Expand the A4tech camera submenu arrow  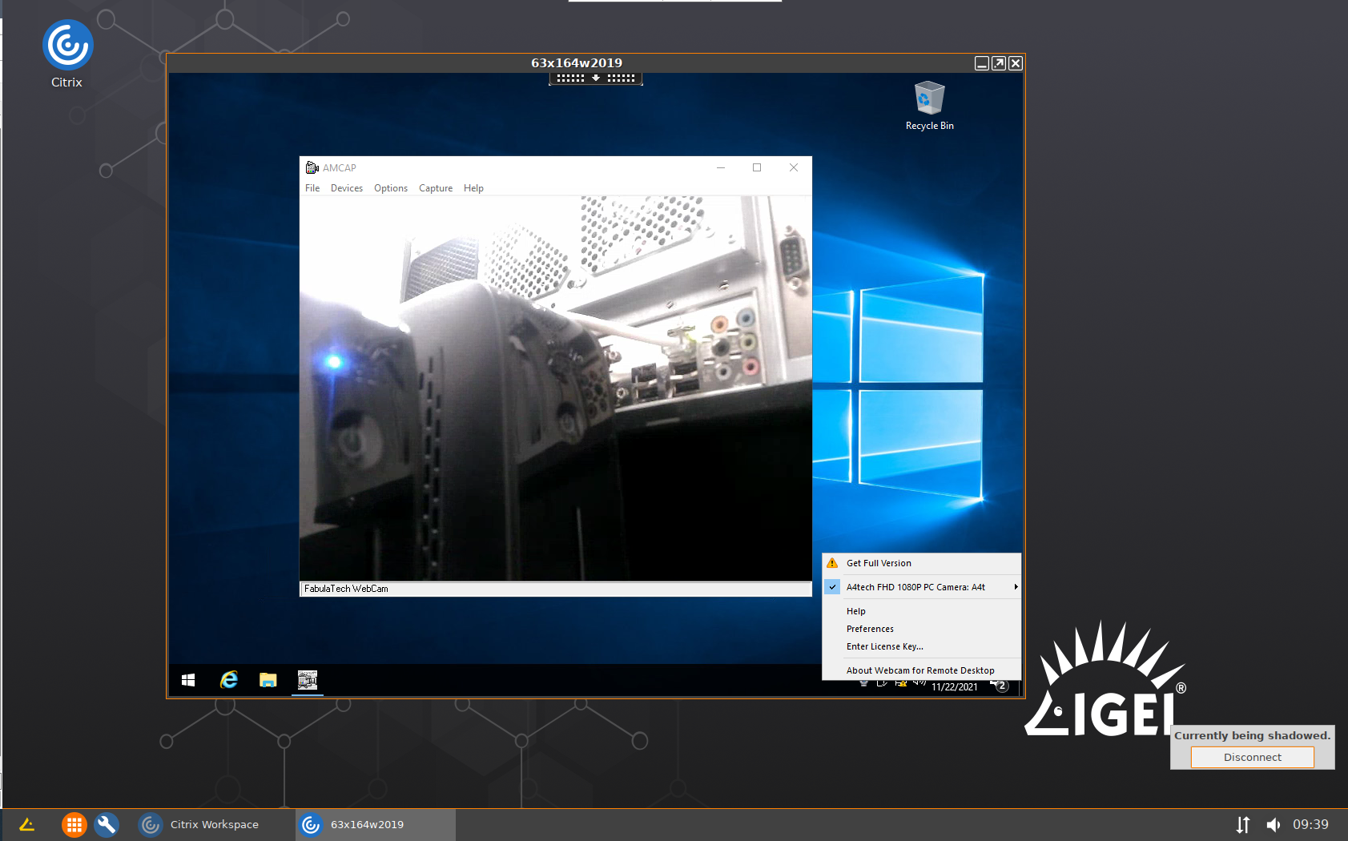click(x=1016, y=587)
